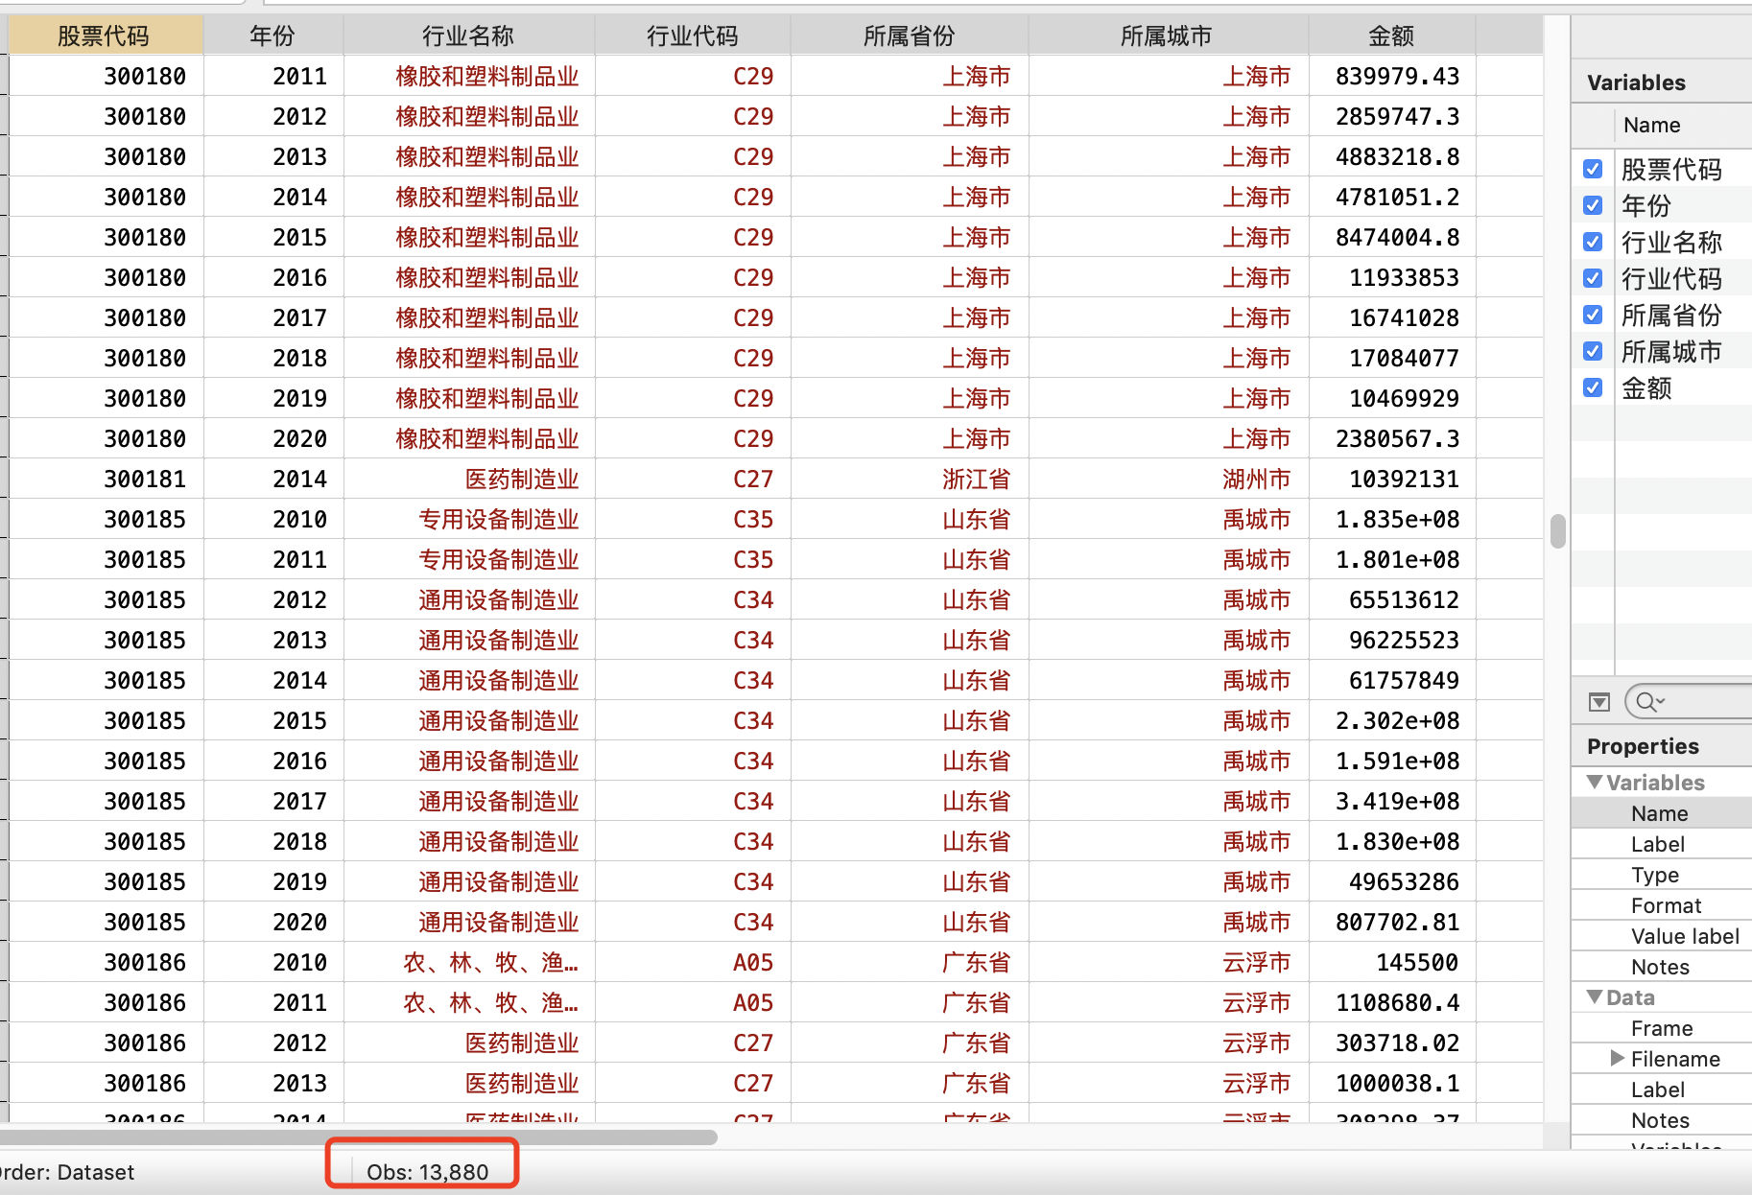
Task: Select the Label row under Properties Variables
Action: pos(1661,844)
